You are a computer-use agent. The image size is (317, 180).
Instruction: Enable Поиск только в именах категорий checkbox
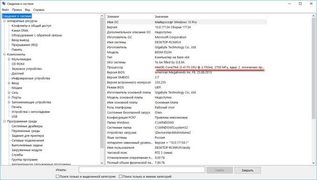pos(120,176)
